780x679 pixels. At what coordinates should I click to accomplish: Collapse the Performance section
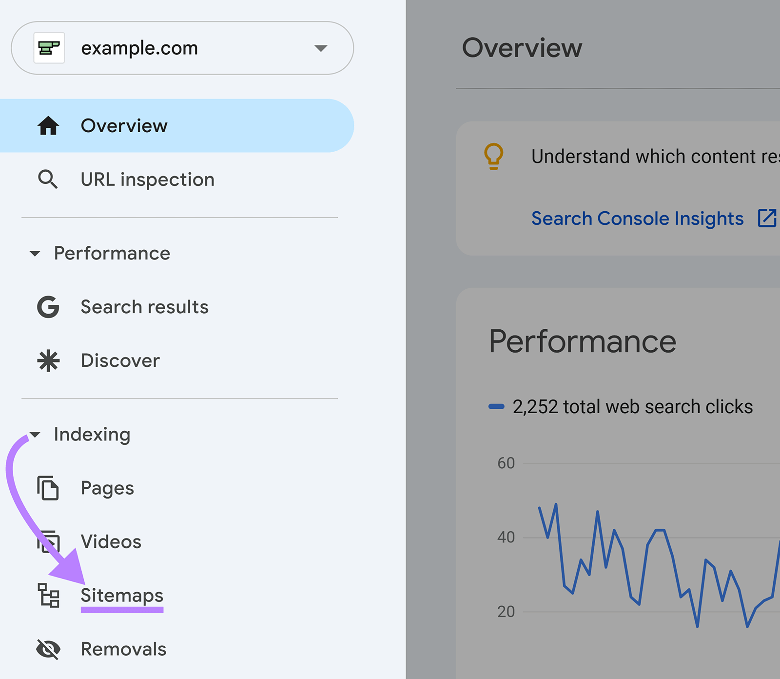click(x=35, y=253)
